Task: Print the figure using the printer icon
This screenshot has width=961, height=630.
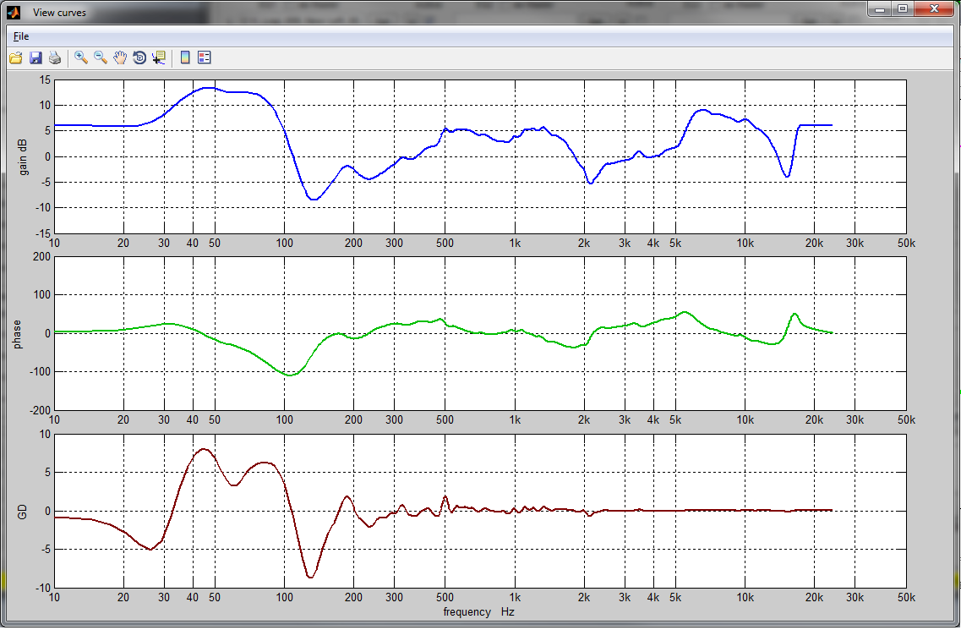Action: (x=55, y=58)
